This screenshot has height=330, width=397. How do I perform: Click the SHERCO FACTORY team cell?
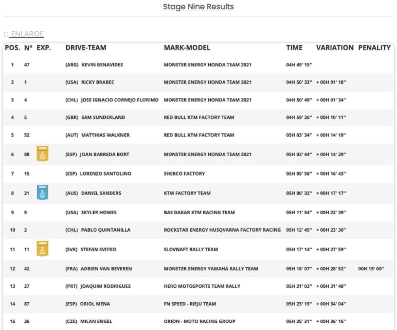click(x=184, y=173)
